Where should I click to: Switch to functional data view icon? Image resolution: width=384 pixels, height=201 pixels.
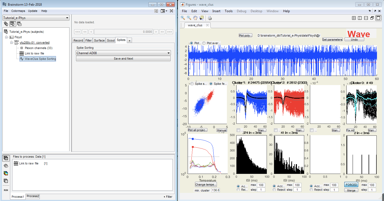[x=12, y=24]
